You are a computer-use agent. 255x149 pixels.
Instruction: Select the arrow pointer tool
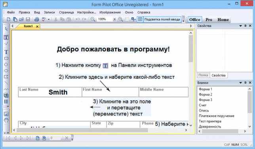6,29
